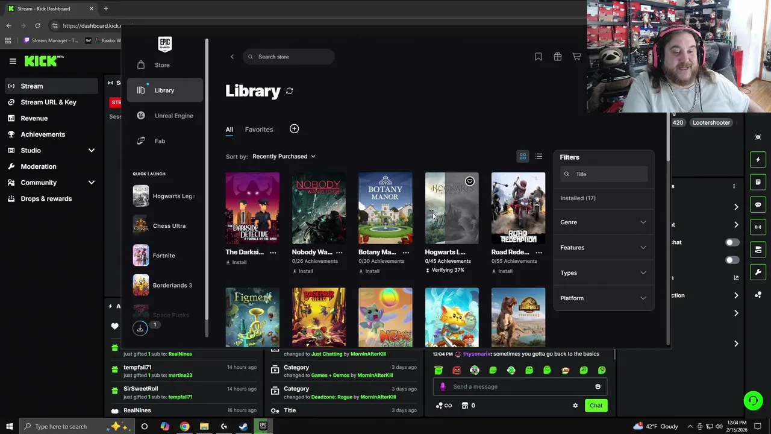Viewport: 771px width, 434px height.
Task: Open The Darkside Detective cover
Action: click(252, 208)
